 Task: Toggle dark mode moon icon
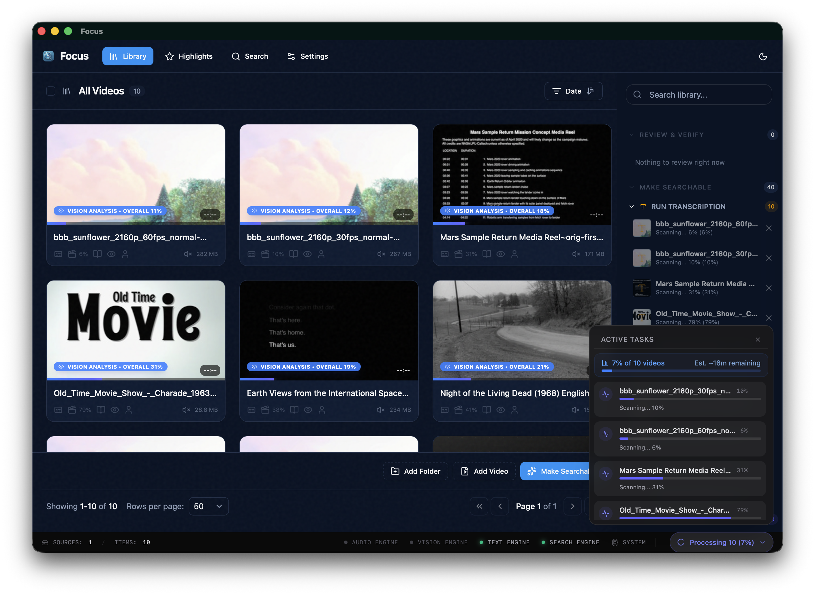click(x=763, y=56)
